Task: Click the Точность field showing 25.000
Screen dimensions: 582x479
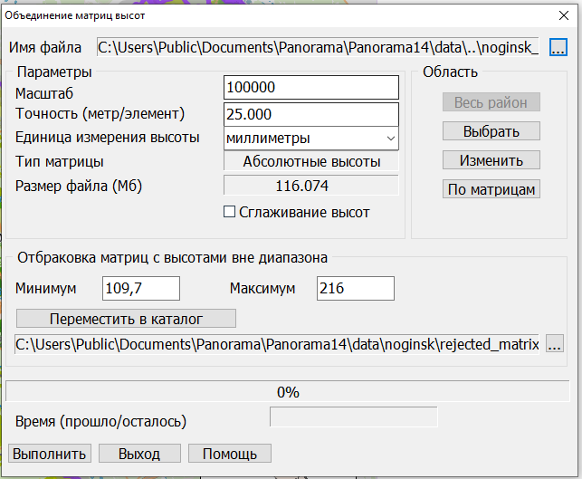Action: click(x=311, y=114)
